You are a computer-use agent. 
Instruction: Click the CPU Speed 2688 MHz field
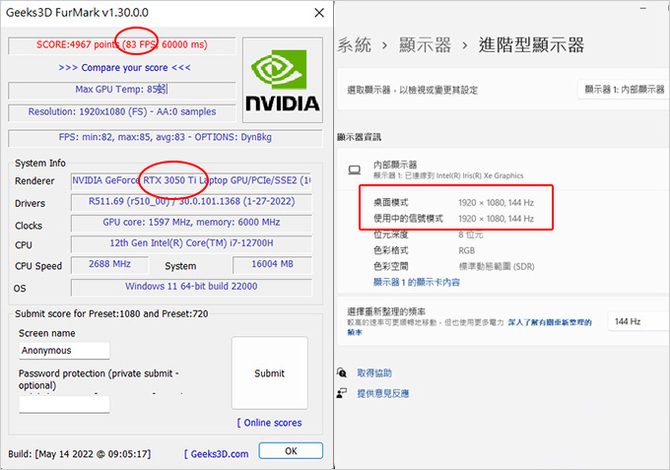(109, 264)
